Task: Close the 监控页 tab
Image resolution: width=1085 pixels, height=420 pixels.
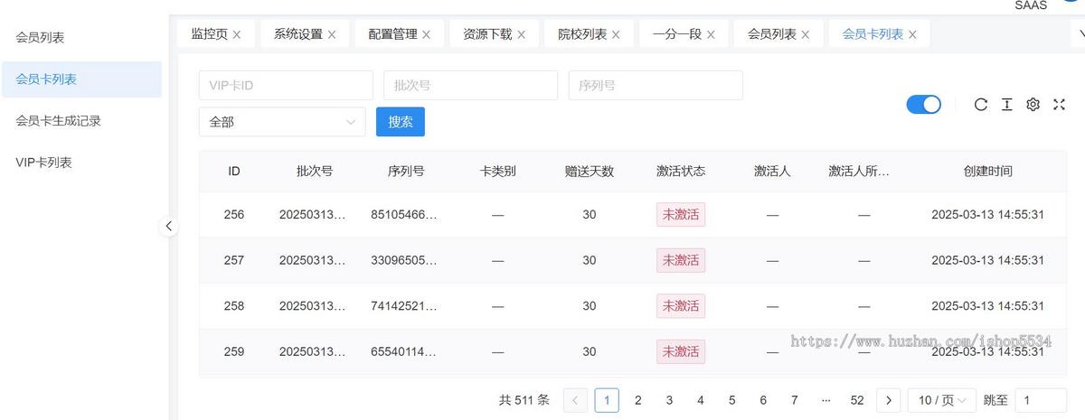Action: [237, 34]
